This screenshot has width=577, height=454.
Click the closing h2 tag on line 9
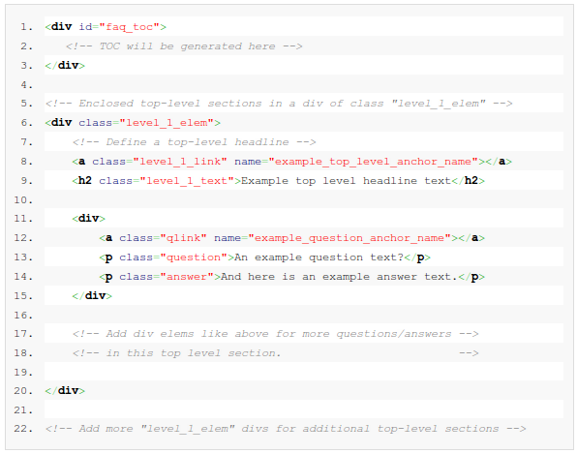[x=468, y=181]
